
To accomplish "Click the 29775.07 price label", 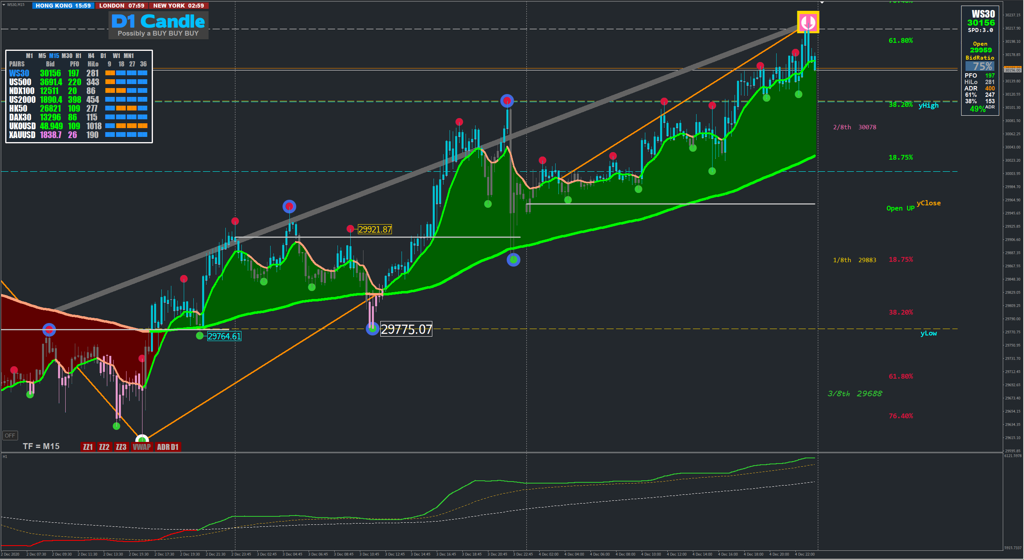I will coord(406,329).
